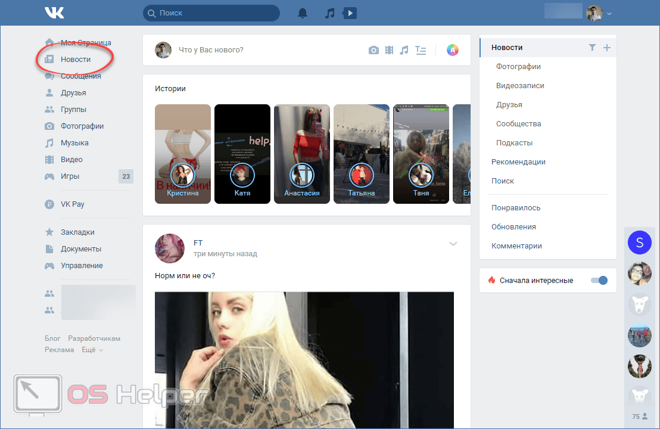Open the notifications bell
This screenshot has width=660, height=429.
[303, 13]
